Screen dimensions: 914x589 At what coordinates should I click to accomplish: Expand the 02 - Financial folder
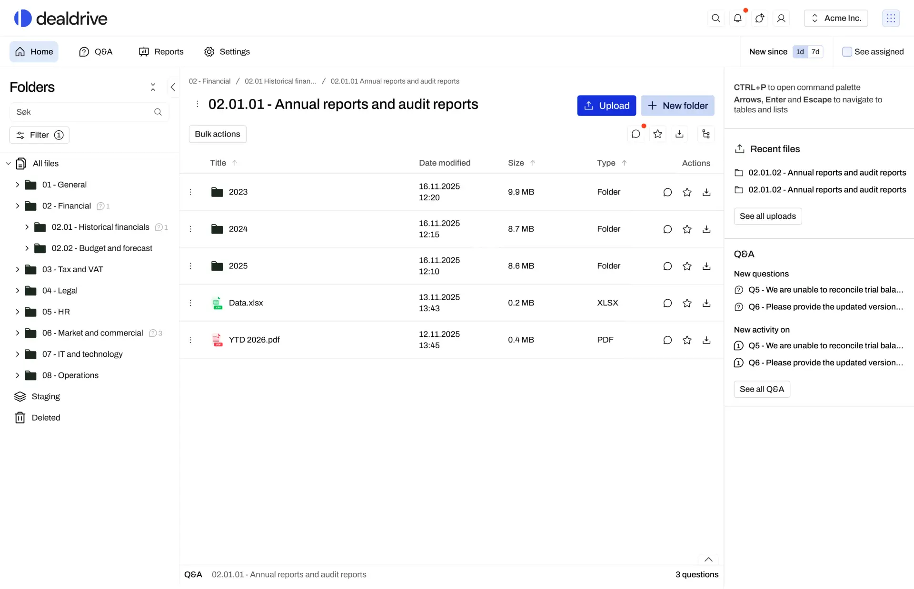click(x=18, y=206)
